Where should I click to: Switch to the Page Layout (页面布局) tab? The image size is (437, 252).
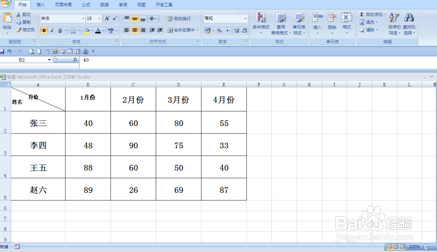63,5
